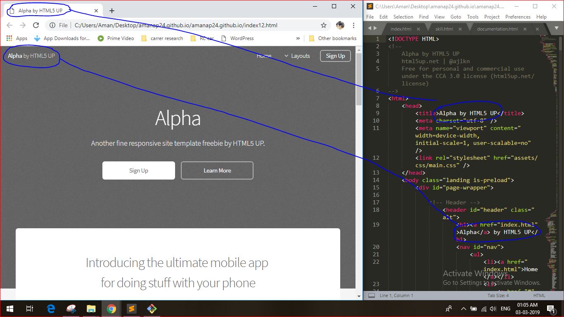Open a new Chrome tab with plus button
The height and width of the screenshot is (317, 564).
click(111, 11)
